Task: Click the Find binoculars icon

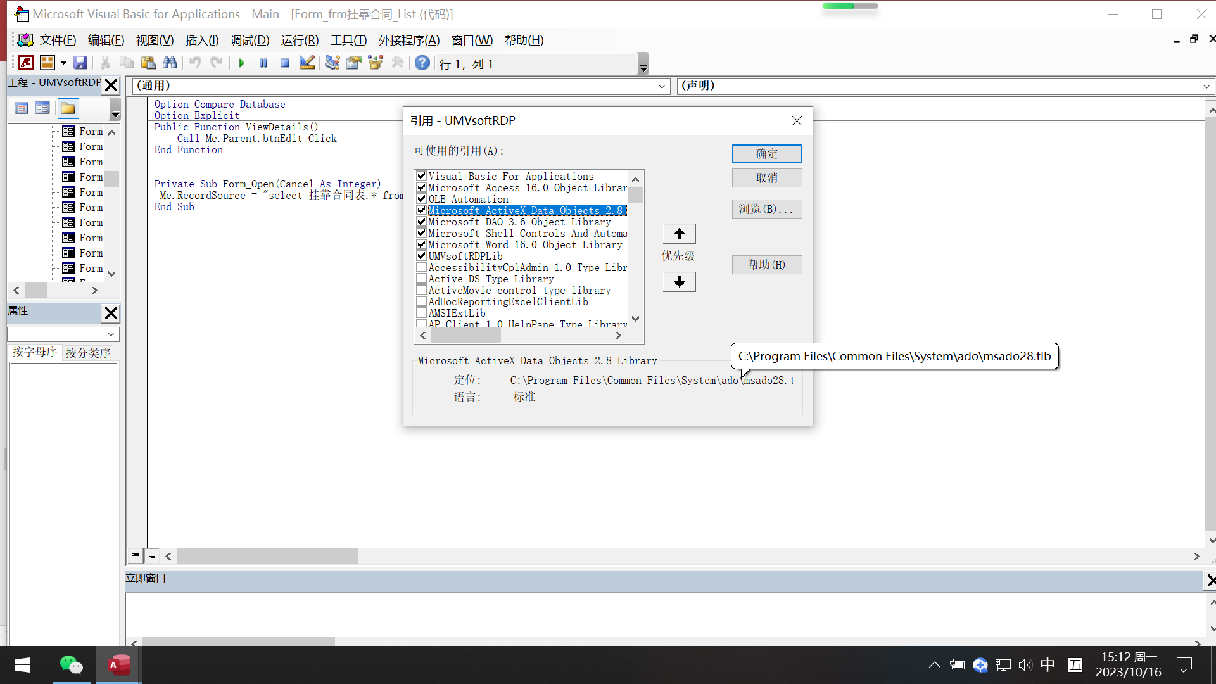Action: tap(170, 63)
